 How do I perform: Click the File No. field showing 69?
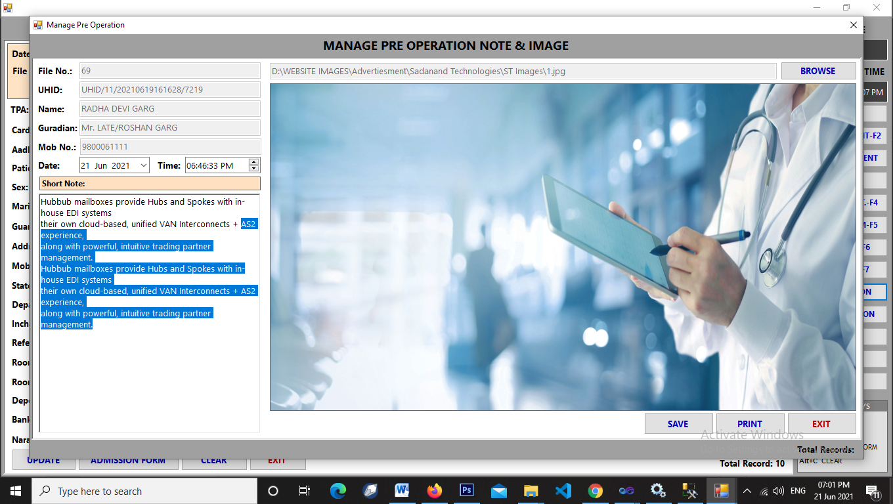(x=169, y=71)
